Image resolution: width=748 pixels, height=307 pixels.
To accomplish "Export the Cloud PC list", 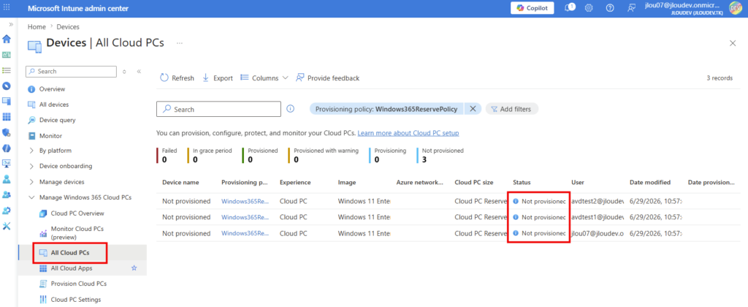I will click(218, 77).
